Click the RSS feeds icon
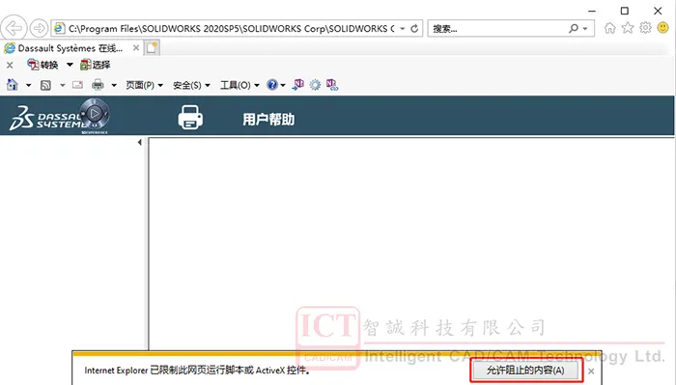 (x=45, y=85)
